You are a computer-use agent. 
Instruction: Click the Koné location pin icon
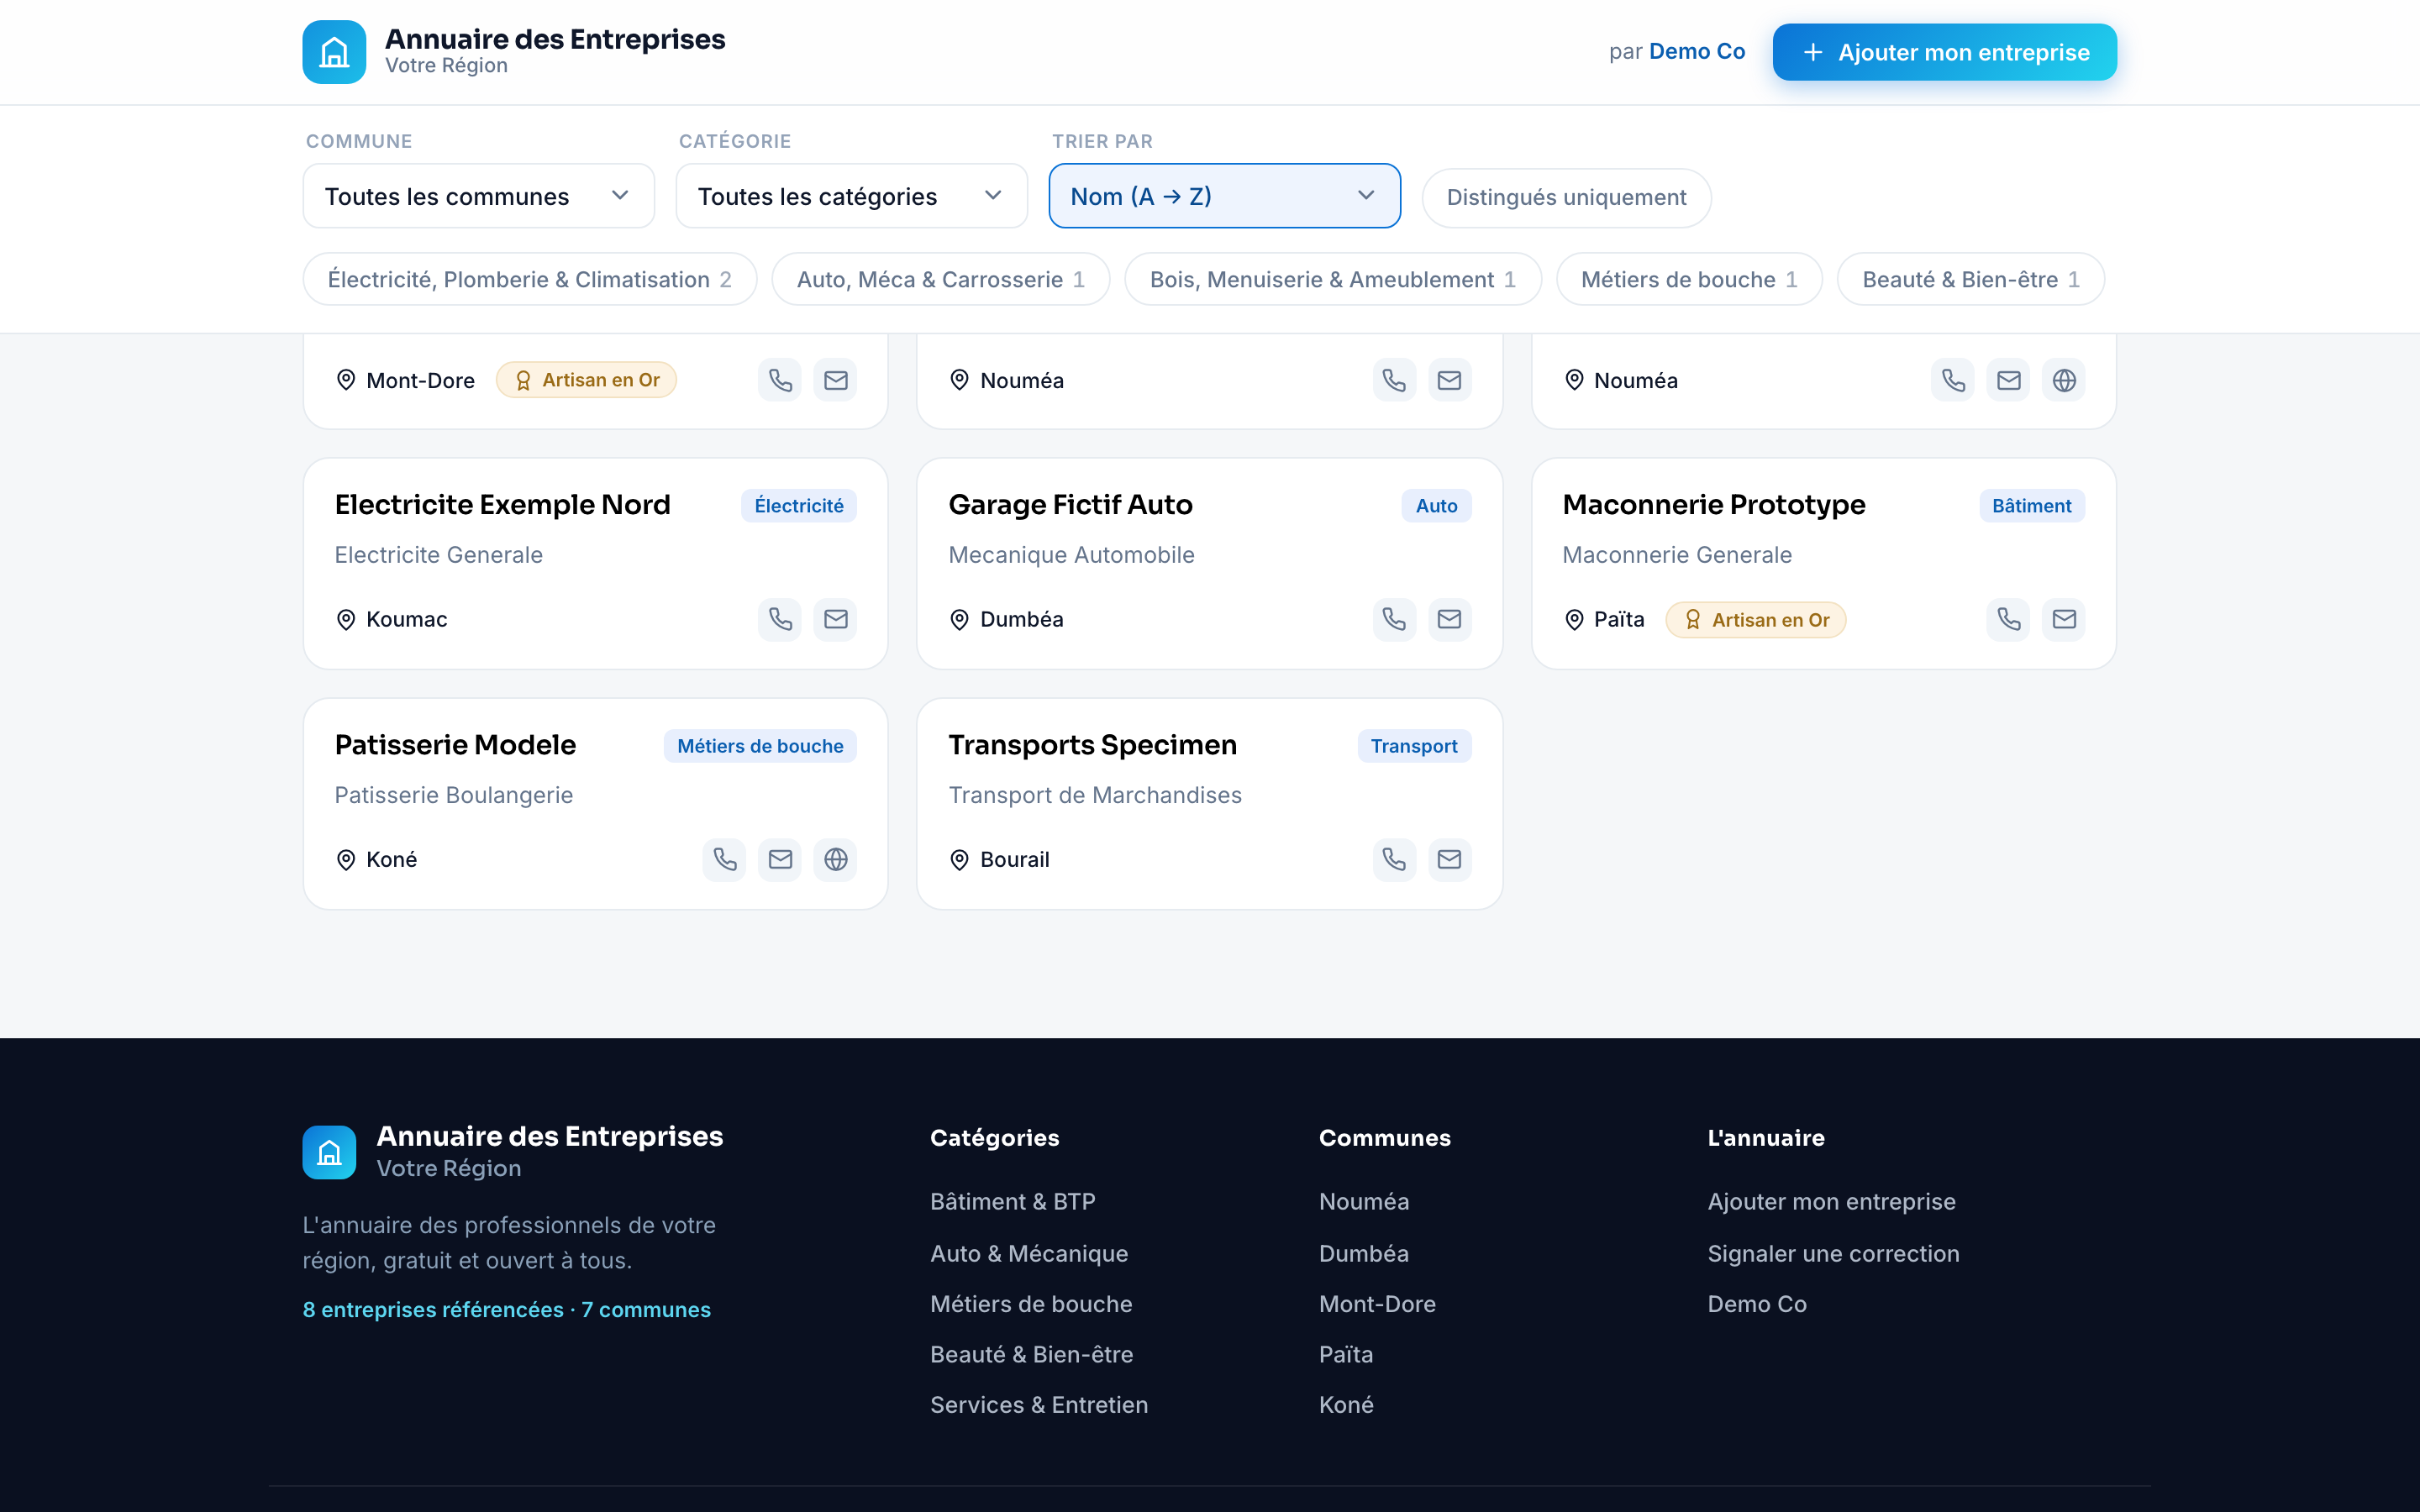point(346,860)
